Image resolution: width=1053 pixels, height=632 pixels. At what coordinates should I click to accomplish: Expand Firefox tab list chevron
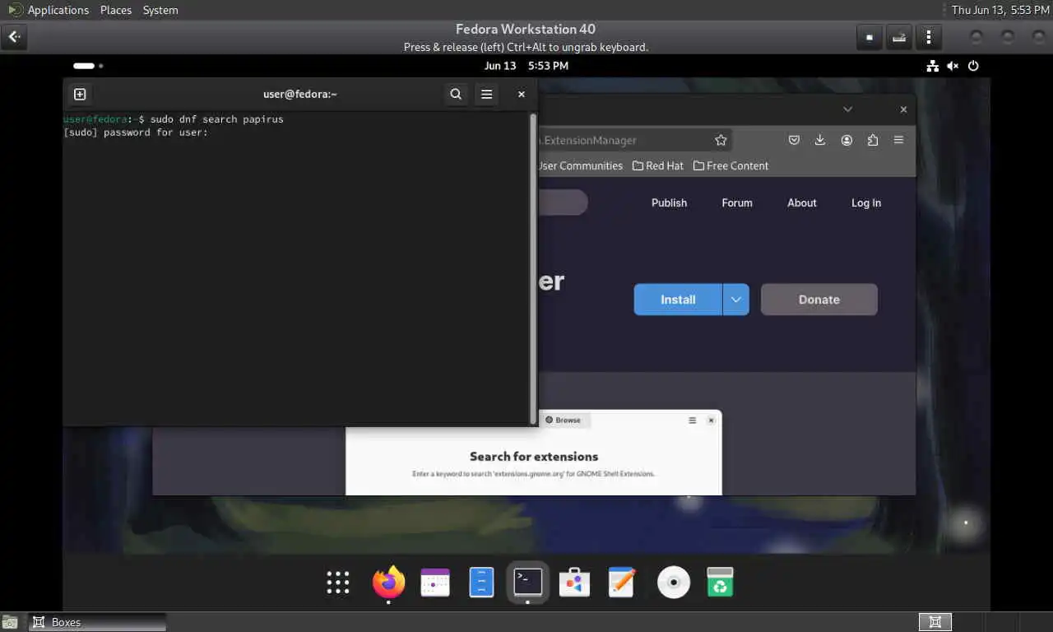(x=847, y=109)
